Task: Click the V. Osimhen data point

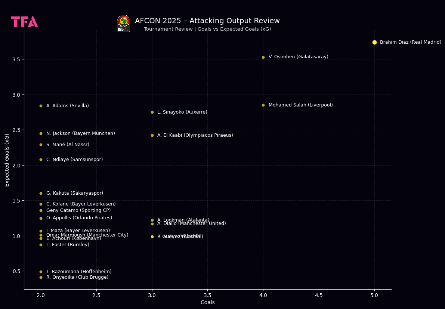Action: 263,57
